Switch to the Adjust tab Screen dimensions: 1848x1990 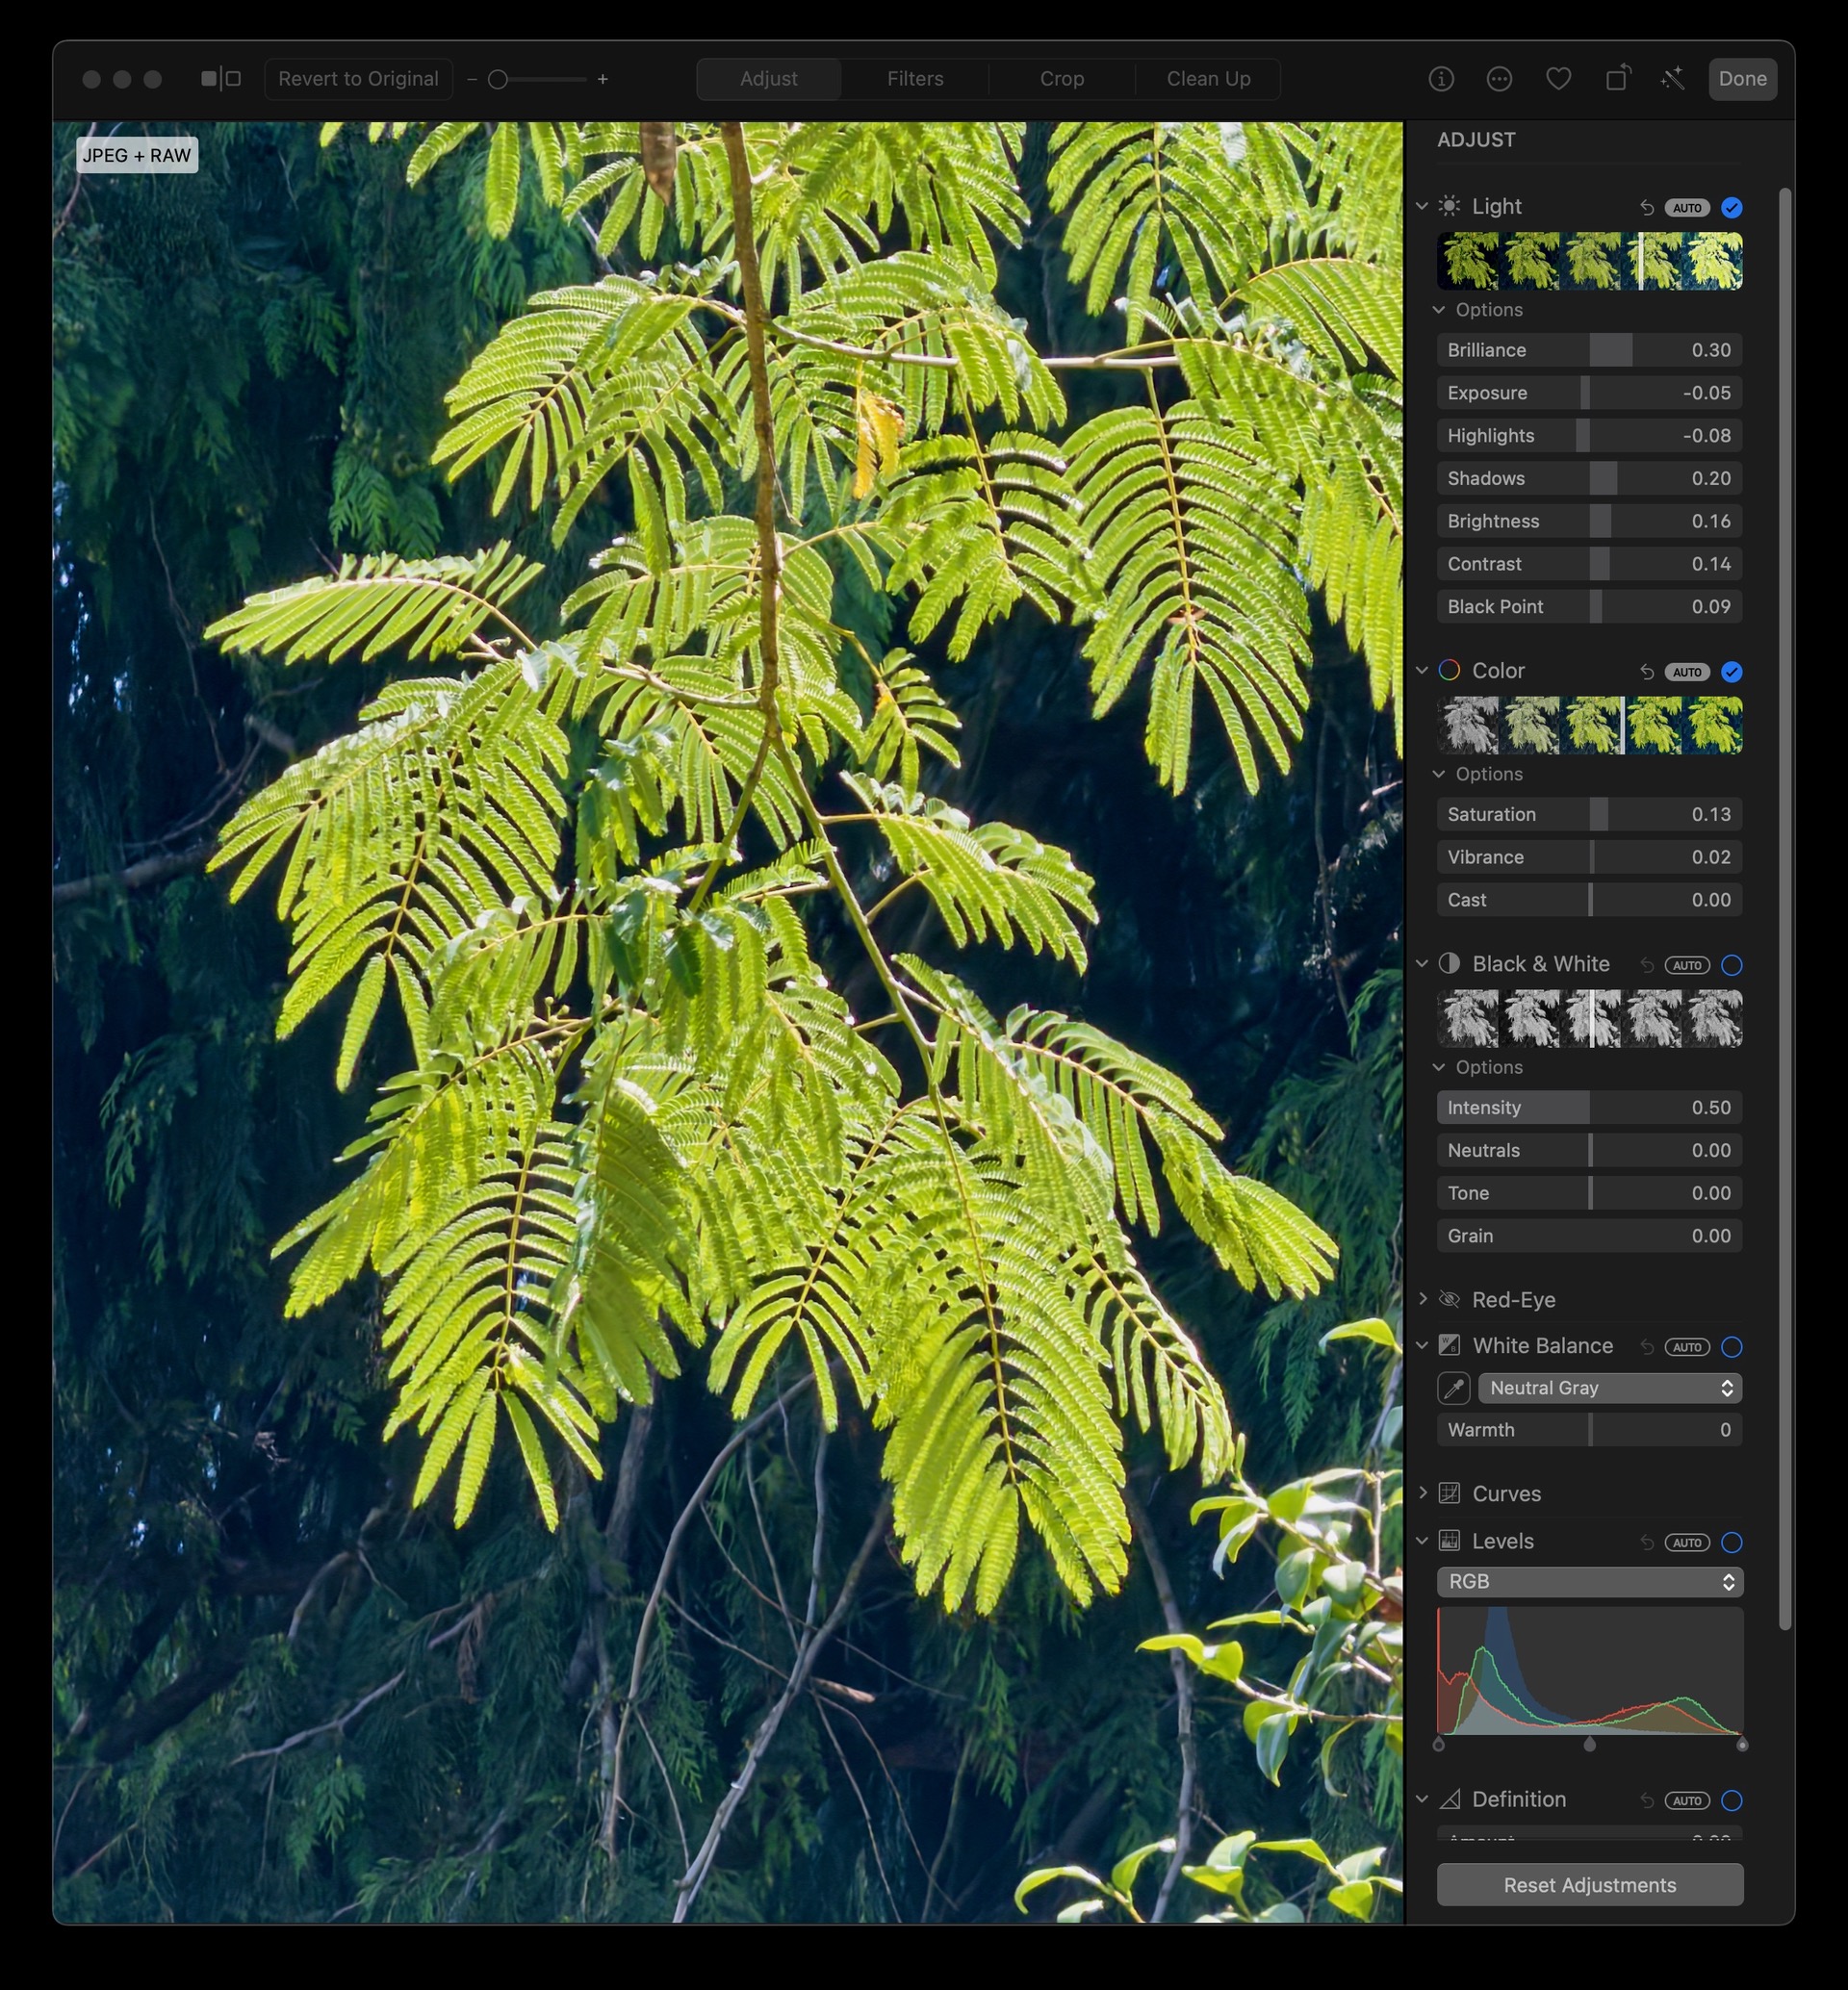[x=768, y=79]
